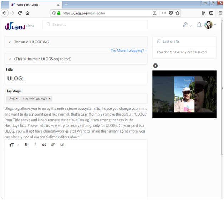Click the ULOGS alpha logo

pos(20,26)
